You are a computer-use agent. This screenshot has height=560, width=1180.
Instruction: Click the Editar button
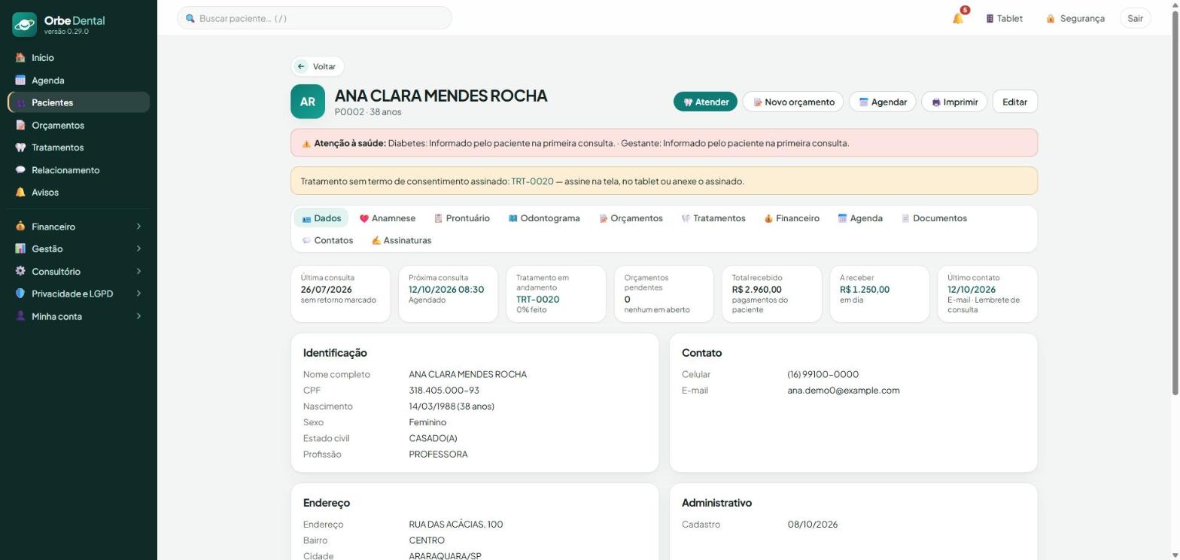coord(1015,102)
